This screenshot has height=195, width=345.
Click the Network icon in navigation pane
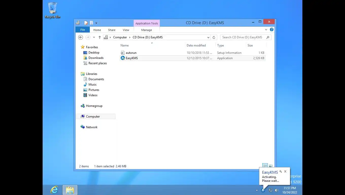click(83, 127)
